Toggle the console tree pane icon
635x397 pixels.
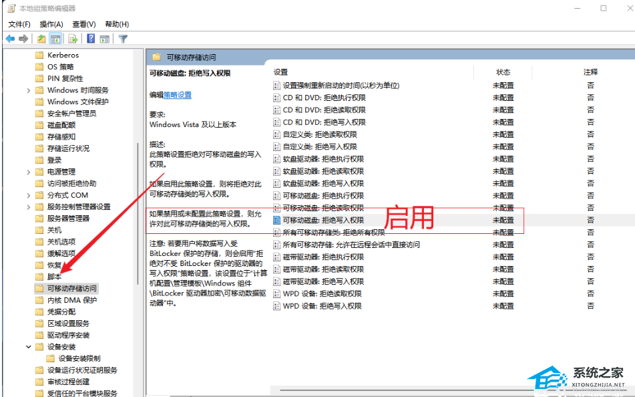coord(55,38)
